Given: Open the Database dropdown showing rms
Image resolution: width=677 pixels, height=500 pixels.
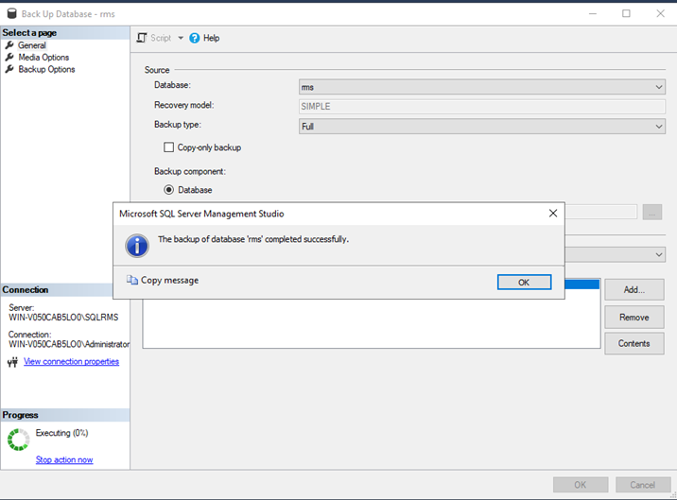Looking at the screenshot, I should [482, 87].
